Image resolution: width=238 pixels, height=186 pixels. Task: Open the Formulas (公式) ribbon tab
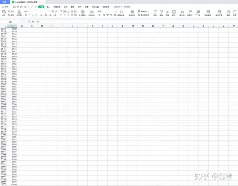[x=65, y=7]
